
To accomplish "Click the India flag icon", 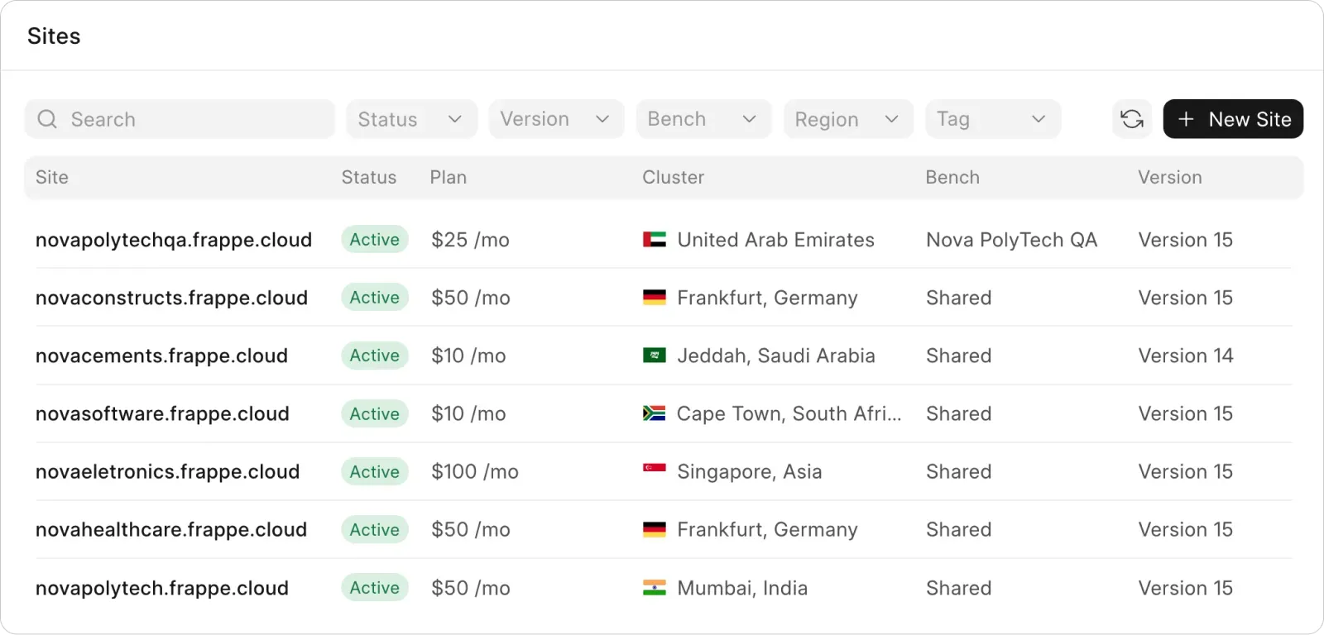I will click(654, 588).
